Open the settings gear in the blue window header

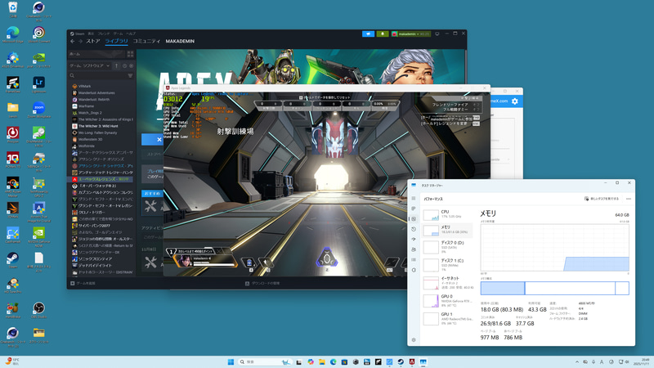[x=515, y=101]
